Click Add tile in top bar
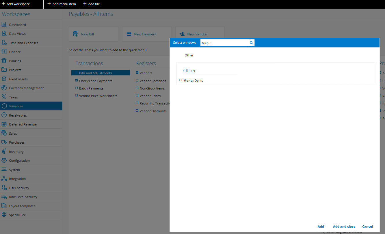 tap(91, 4)
